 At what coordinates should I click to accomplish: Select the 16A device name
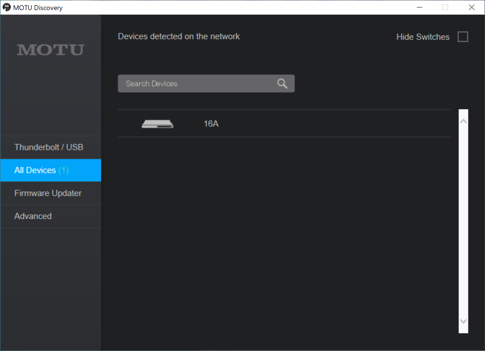(211, 124)
